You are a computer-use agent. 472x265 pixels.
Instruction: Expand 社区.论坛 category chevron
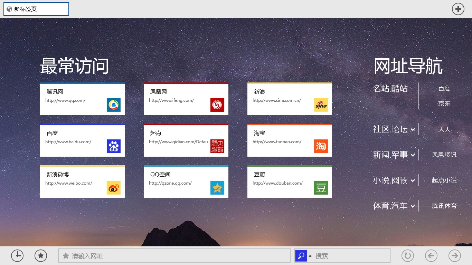pos(413,130)
